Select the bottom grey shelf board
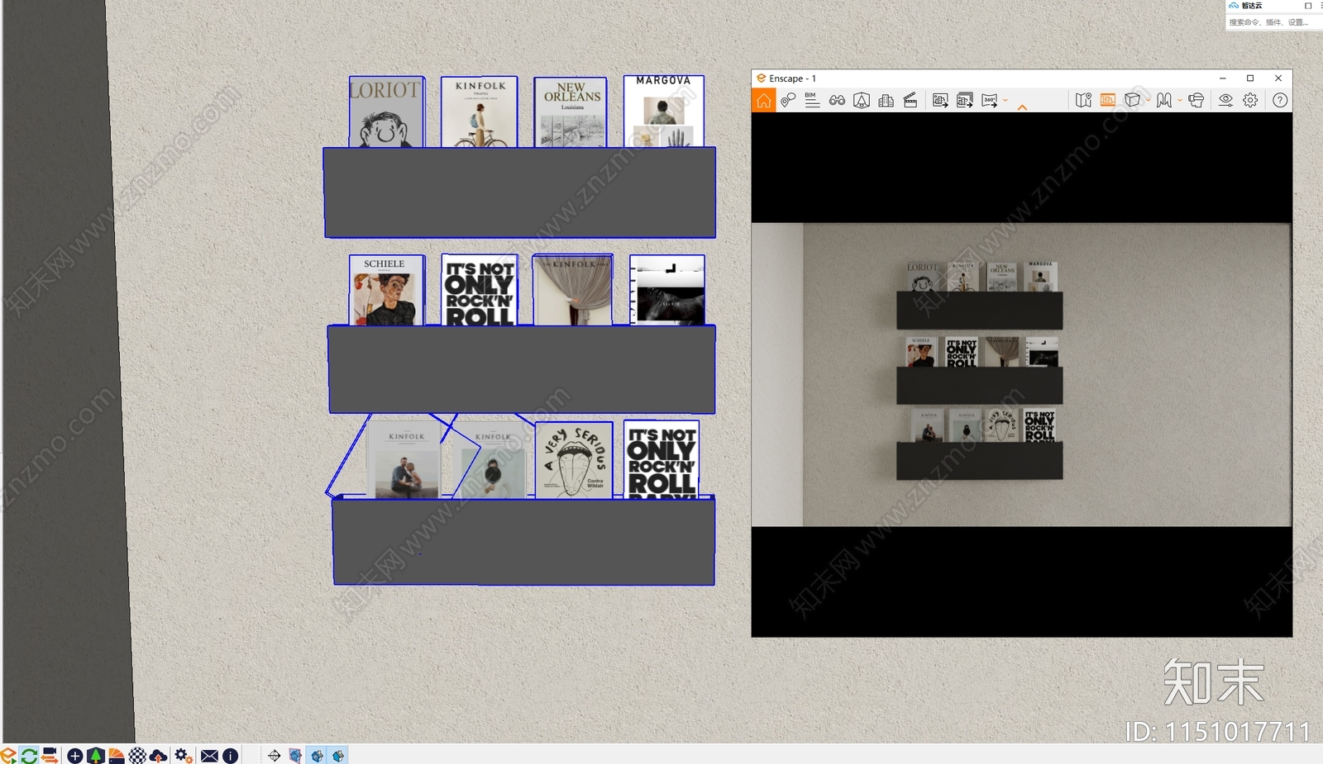 click(524, 541)
